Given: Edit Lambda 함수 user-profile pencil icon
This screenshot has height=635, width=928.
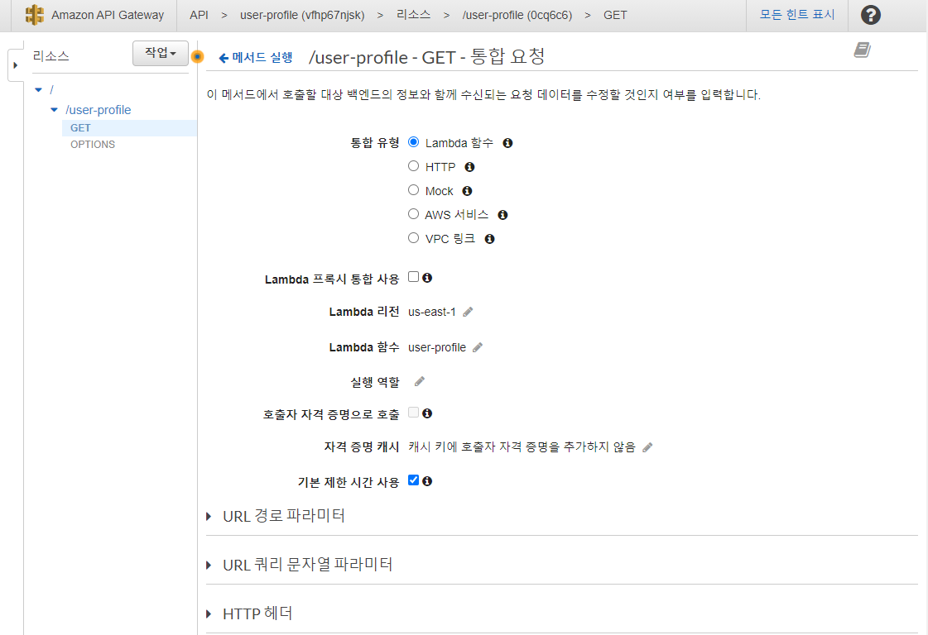Looking at the screenshot, I should point(478,347).
